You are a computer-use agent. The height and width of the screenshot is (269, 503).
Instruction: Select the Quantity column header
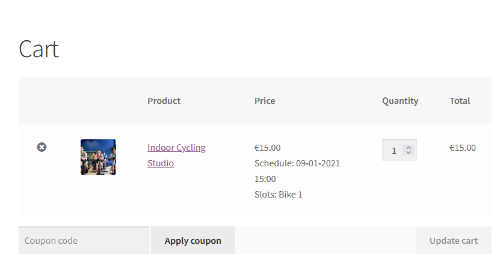[400, 101]
